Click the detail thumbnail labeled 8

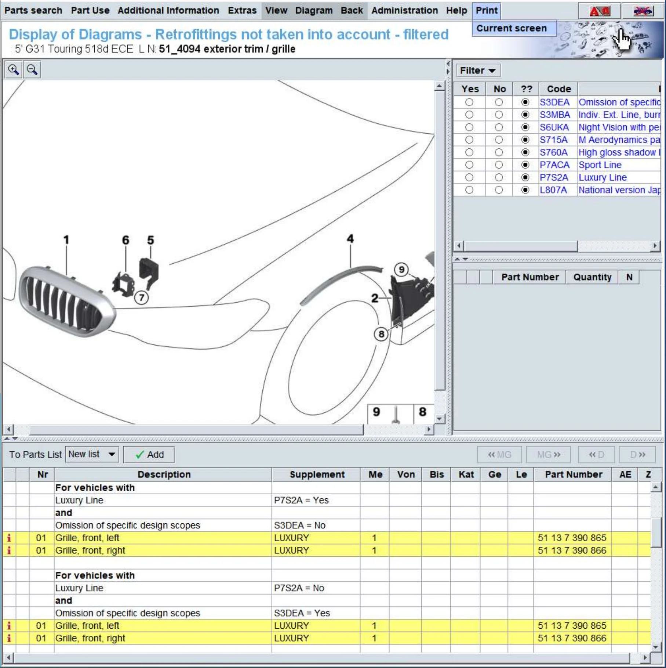click(424, 414)
